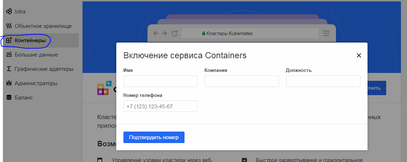407x162 pixels.
Task: Click the Большие данные chart icon
Action: (9, 55)
